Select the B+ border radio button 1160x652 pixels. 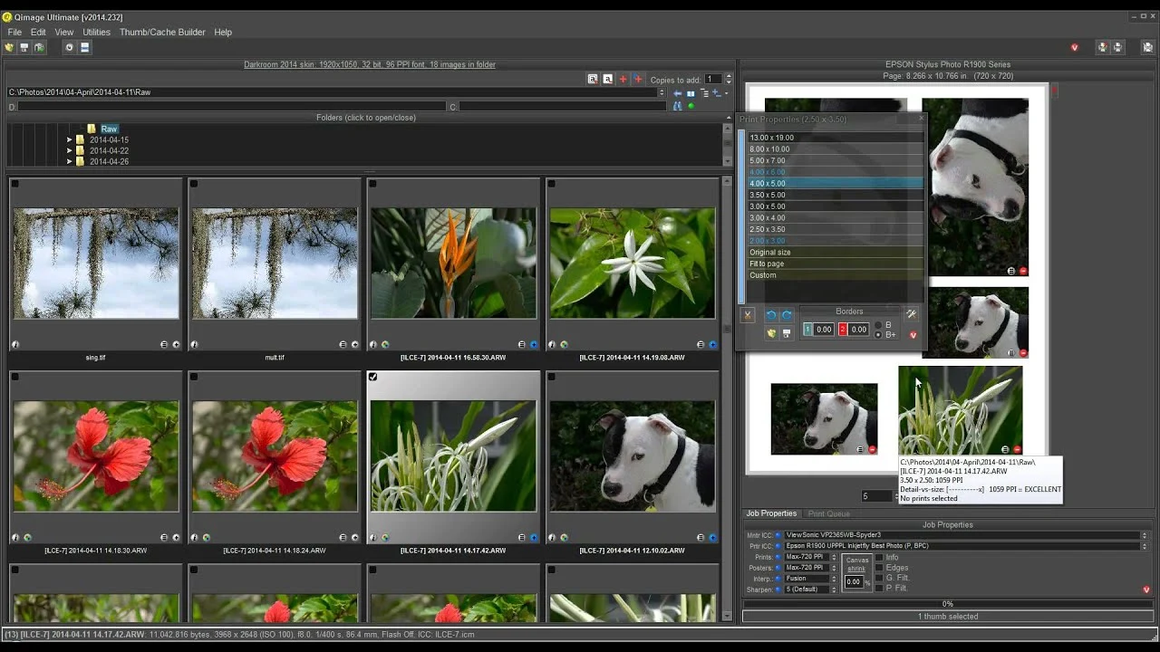coord(878,335)
